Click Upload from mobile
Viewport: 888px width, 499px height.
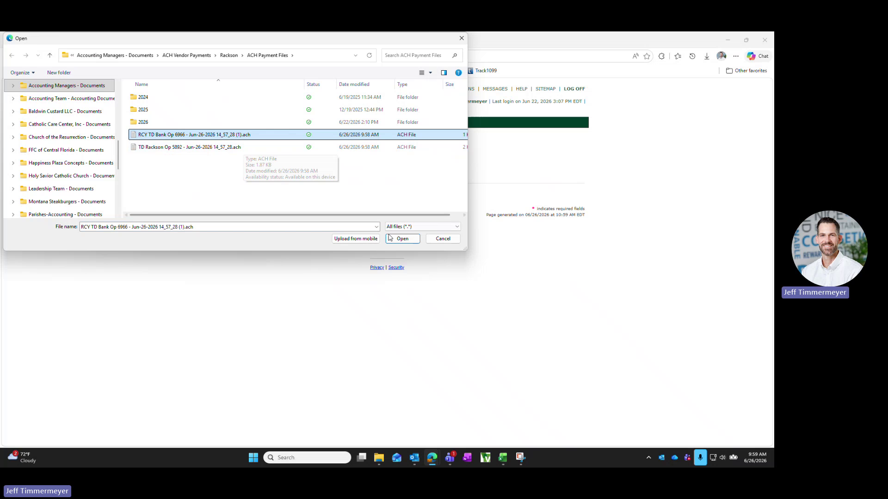[356, 239]
